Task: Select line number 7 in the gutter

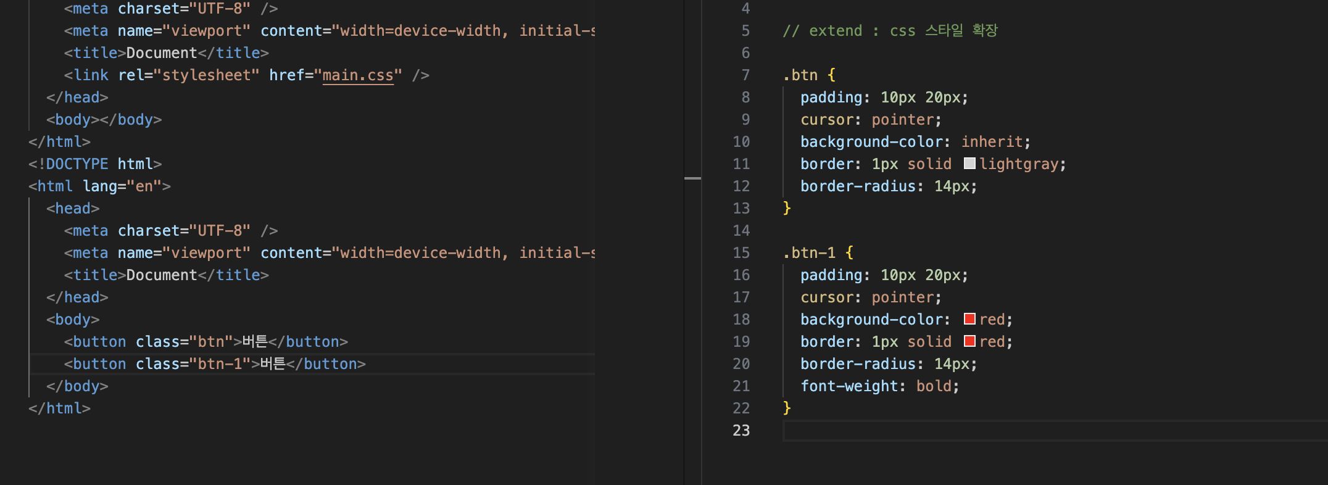Action: click(x=745, y=75)
